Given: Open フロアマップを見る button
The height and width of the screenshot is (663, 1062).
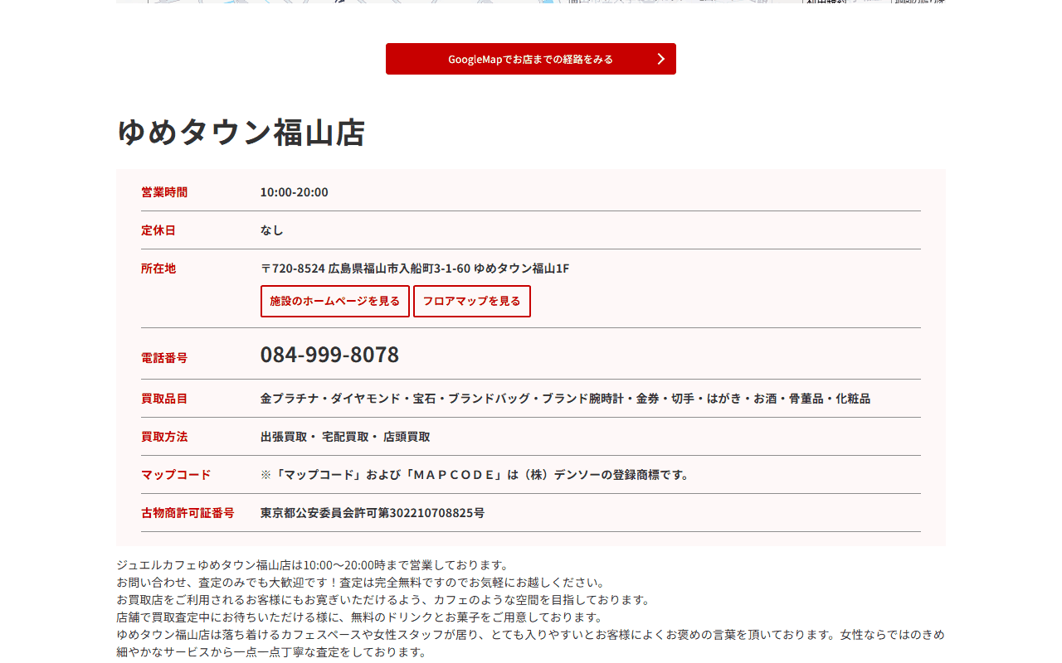Looking at the screenshot, I should click(472, 301).
